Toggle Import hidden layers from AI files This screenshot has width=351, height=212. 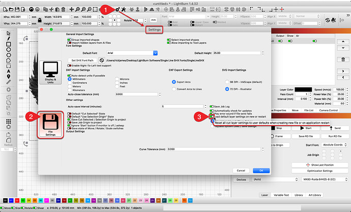click(69, 43)
